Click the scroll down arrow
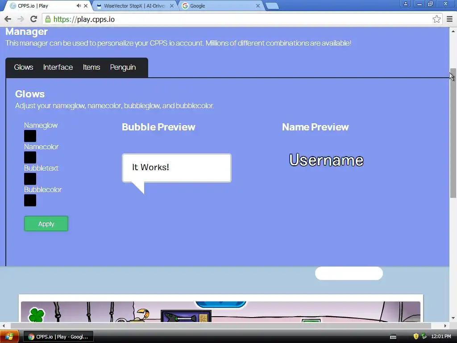This screenshot has height=343, width=457. pos(453,318)
